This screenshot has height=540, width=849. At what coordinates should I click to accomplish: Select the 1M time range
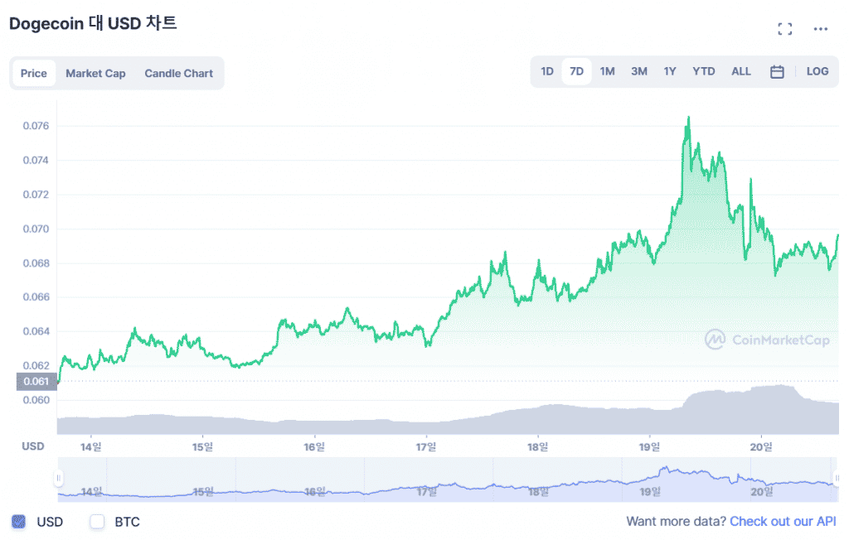coord(607,71)
